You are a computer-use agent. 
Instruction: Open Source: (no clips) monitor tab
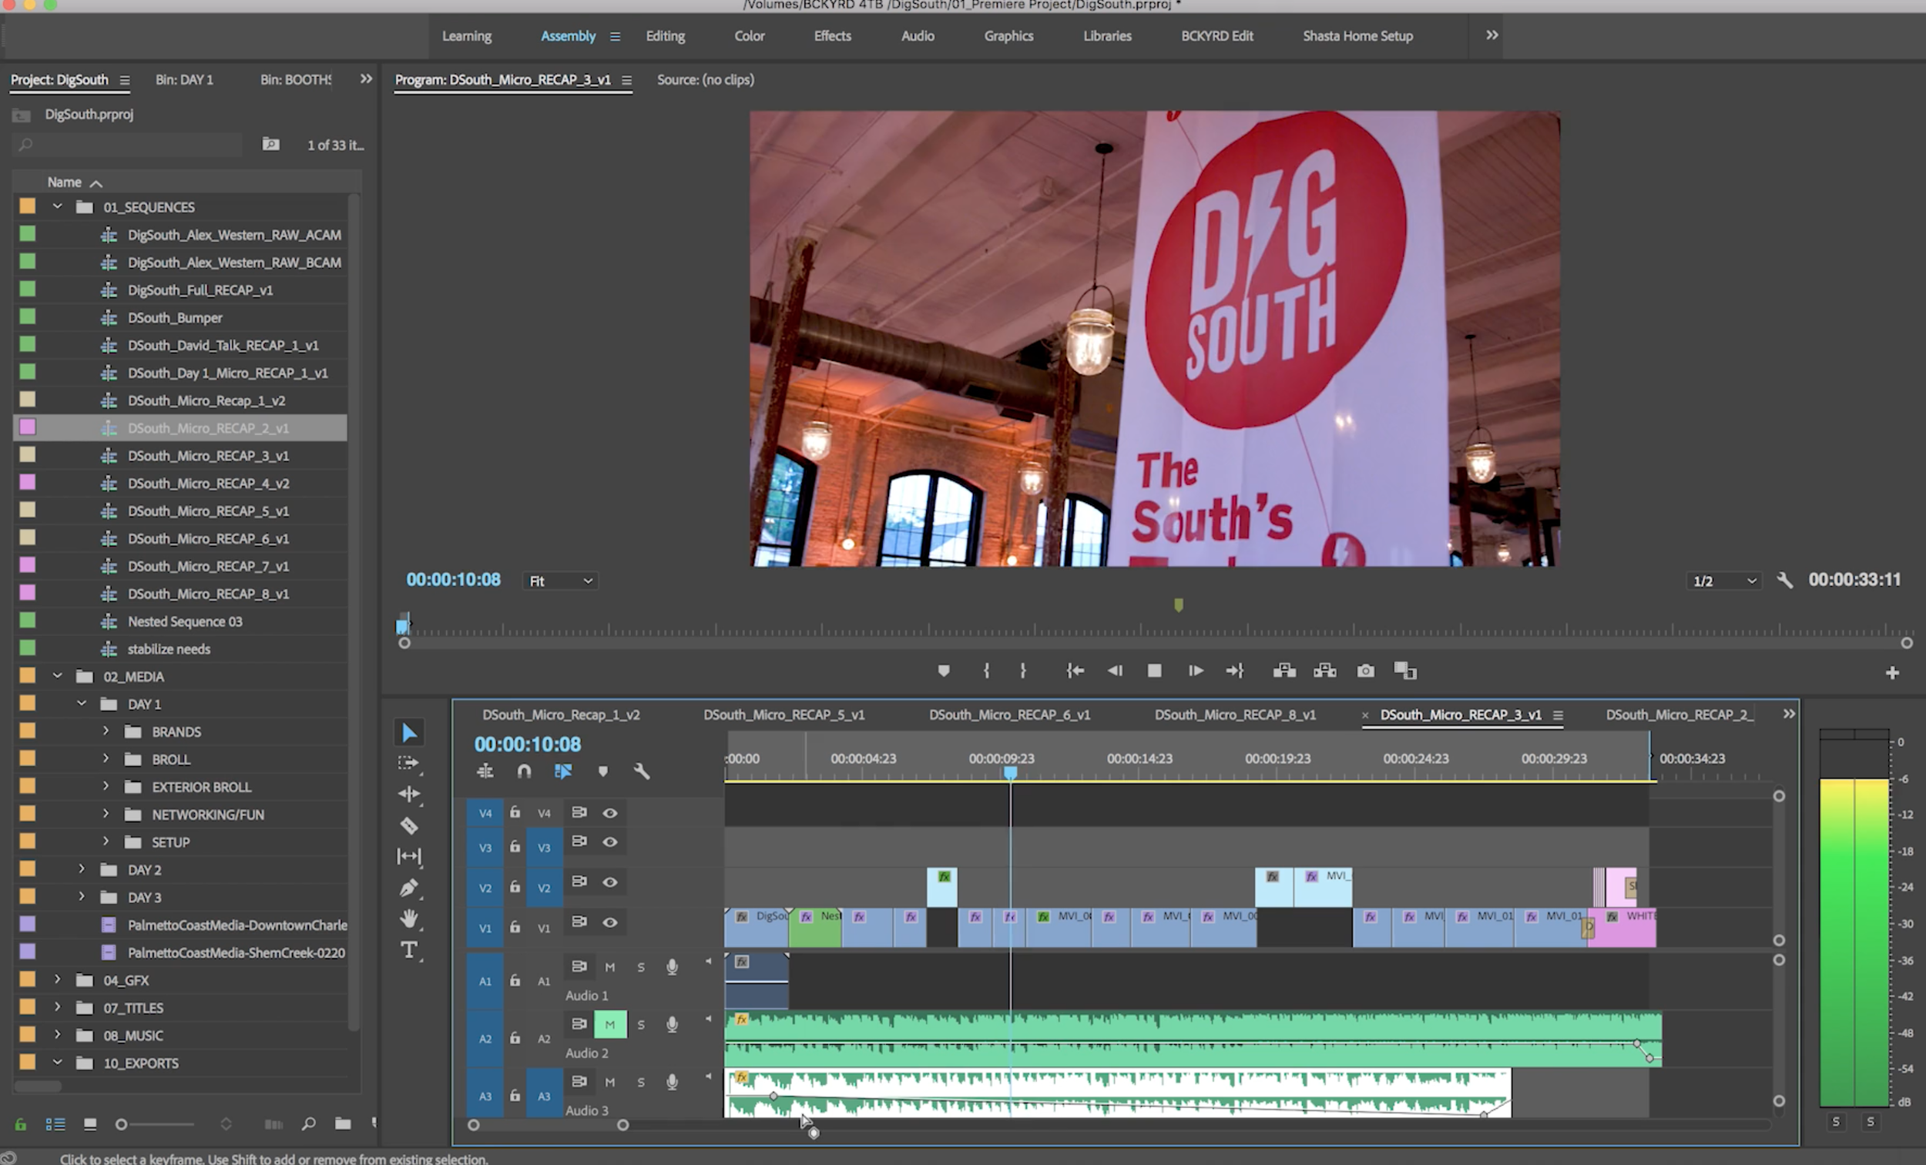tap(705, 80)
